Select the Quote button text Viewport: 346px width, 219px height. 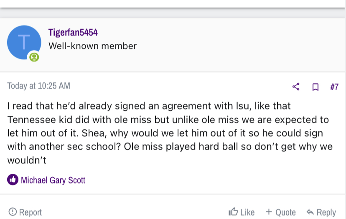coord(285,212)
